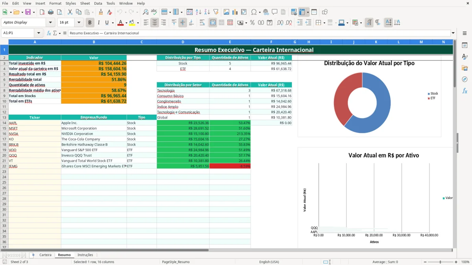Open the Sidebar Navigator
The image size is (472, 265).
click(x=465, y=79)
